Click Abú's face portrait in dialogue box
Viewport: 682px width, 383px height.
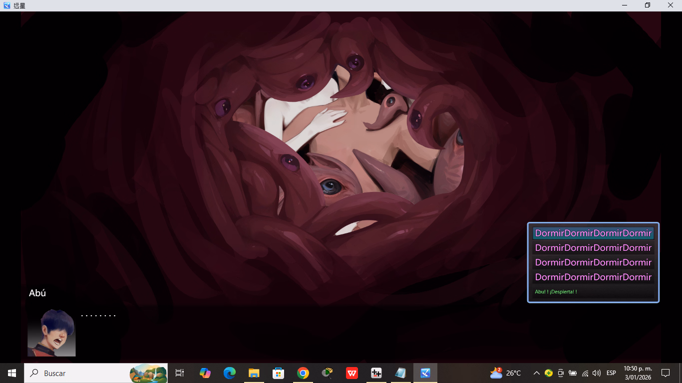(51, 333)
